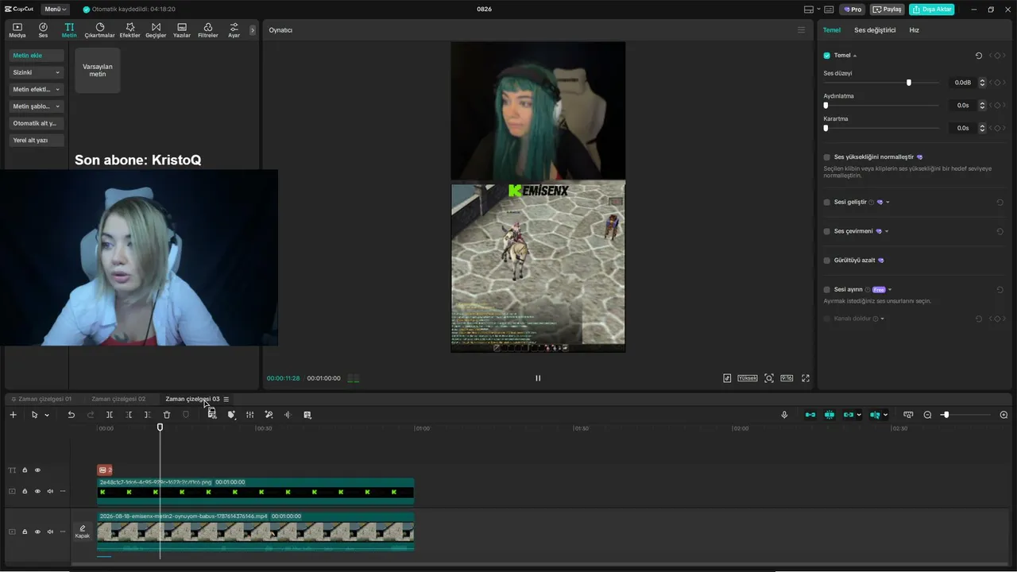Click the zoom out timeline icon
Viewport: 1017px width, 572px height.
[x=927, y=415]
